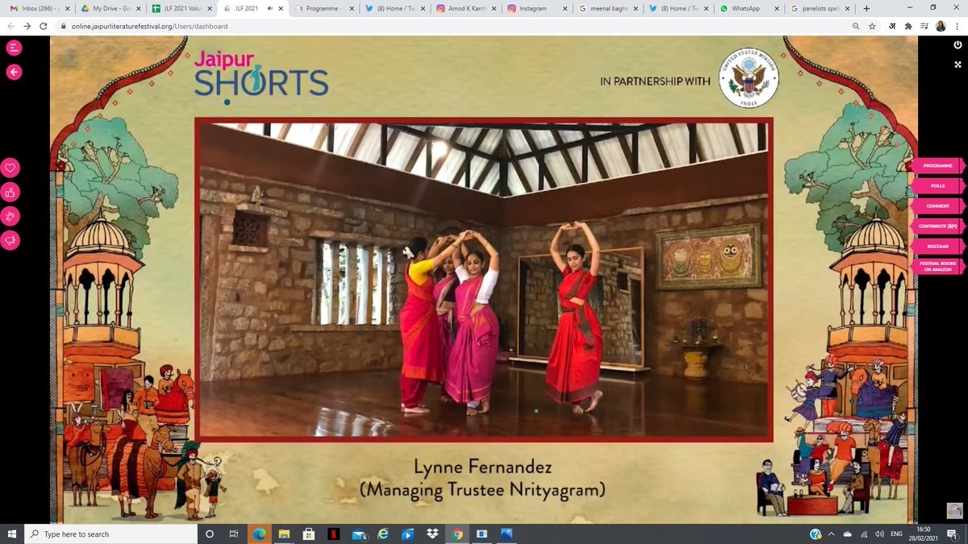Open the pink sidebar menu icon
The width and height of the screenshot is (968, 544).
tap(13, 48)
